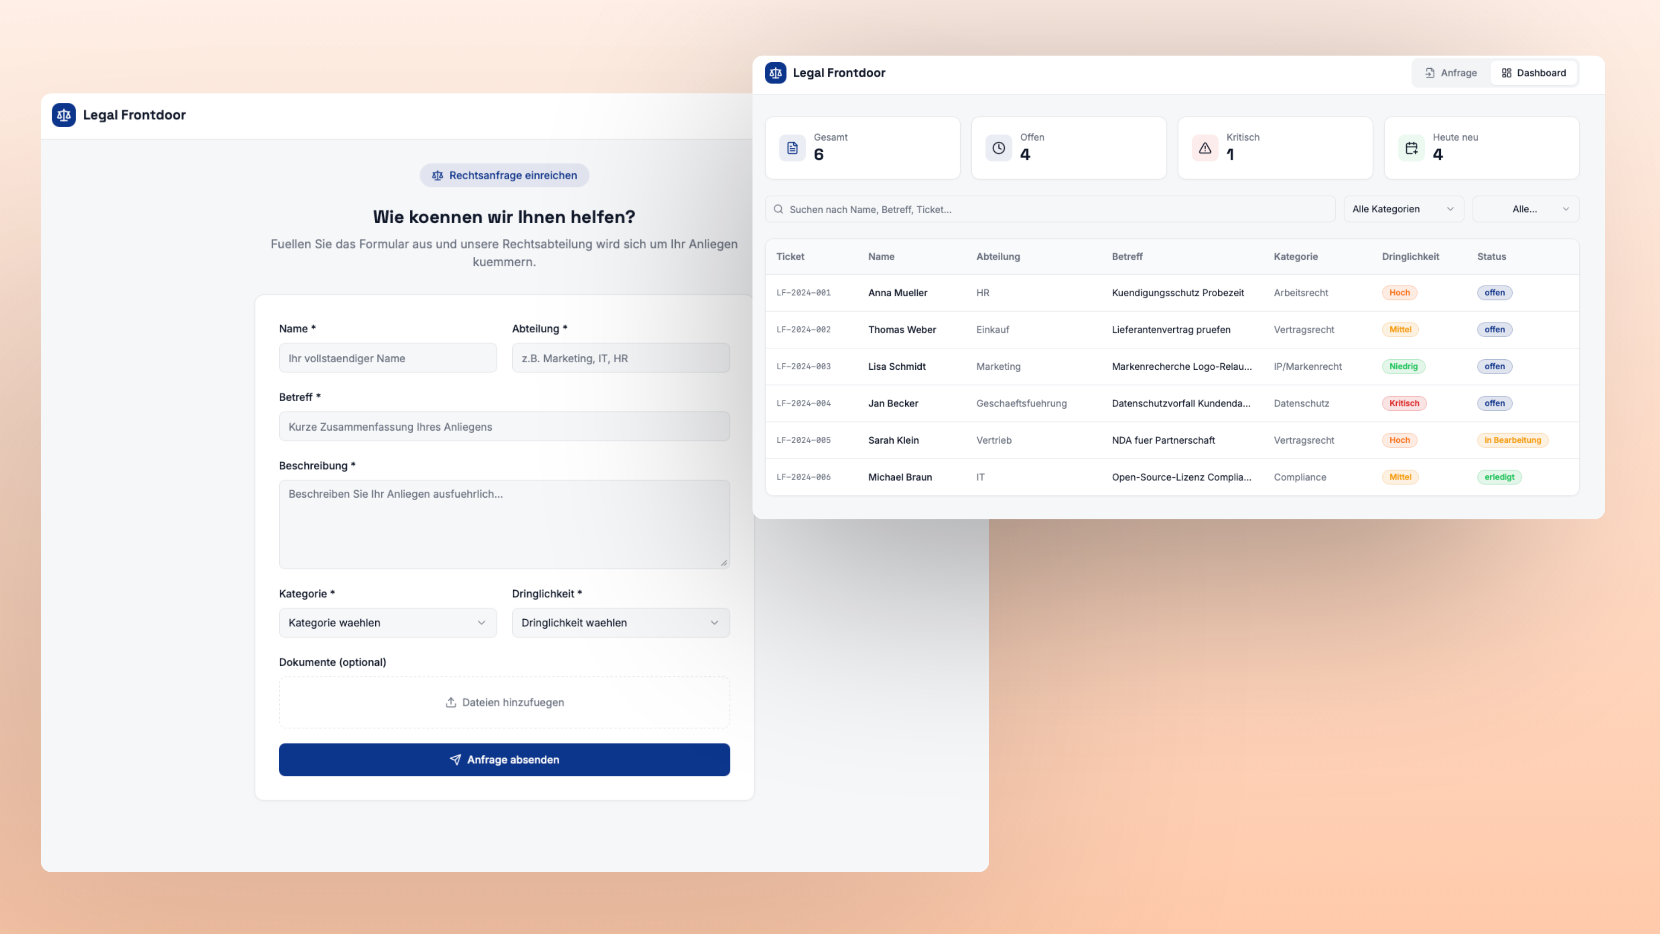Select ticket LF-2024-001
Image resolution: width=1660 pixels, height=934 pixels.
[x=803, y=293]
